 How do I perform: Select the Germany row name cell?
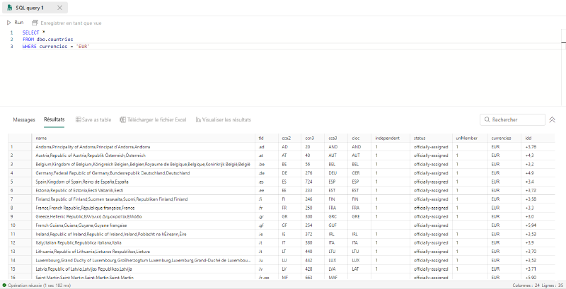point(144,173)
